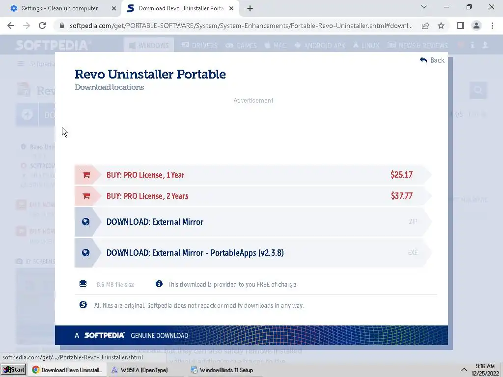The width and height of the screenshot is (503, 377).
Task: Click the site lock icon in the address bar
Action: point(62,26)
